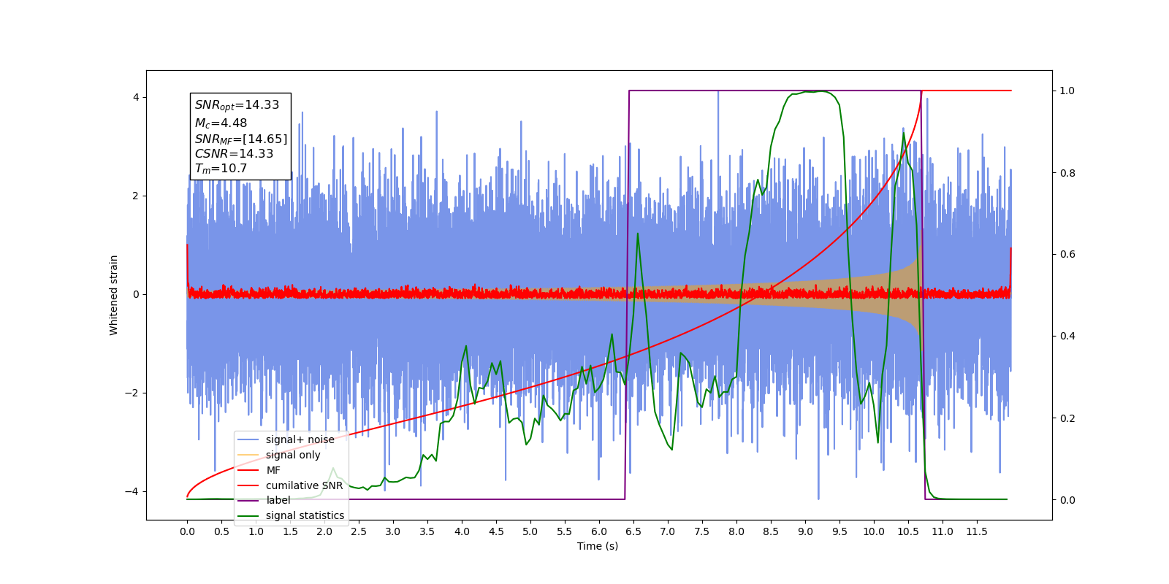Click the 10.5 tick on the time axis
Screen dimensions: 1169x584
coord(908,531)
